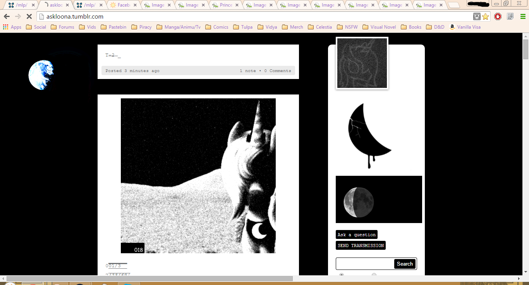Focus the blog search text field
Viewport: 529px width, 285px height.
(365, 264)
